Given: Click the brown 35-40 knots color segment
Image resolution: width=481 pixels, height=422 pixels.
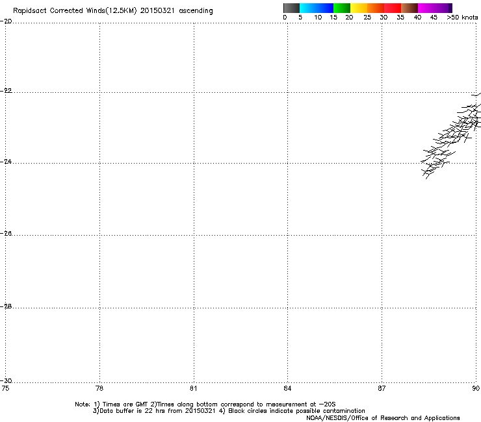Looking at the screenshot, I should [409, 8].
